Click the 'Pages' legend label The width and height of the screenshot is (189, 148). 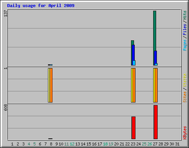point(185,45)
